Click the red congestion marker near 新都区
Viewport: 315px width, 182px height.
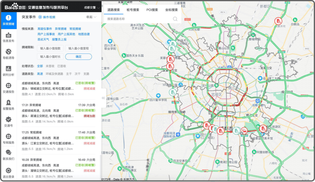278,21
